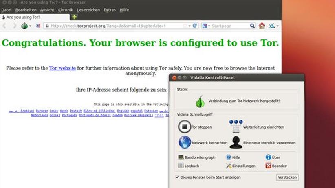Open the Chronik menu
Viewport: 335px width, 188px height.
[65, 10]
